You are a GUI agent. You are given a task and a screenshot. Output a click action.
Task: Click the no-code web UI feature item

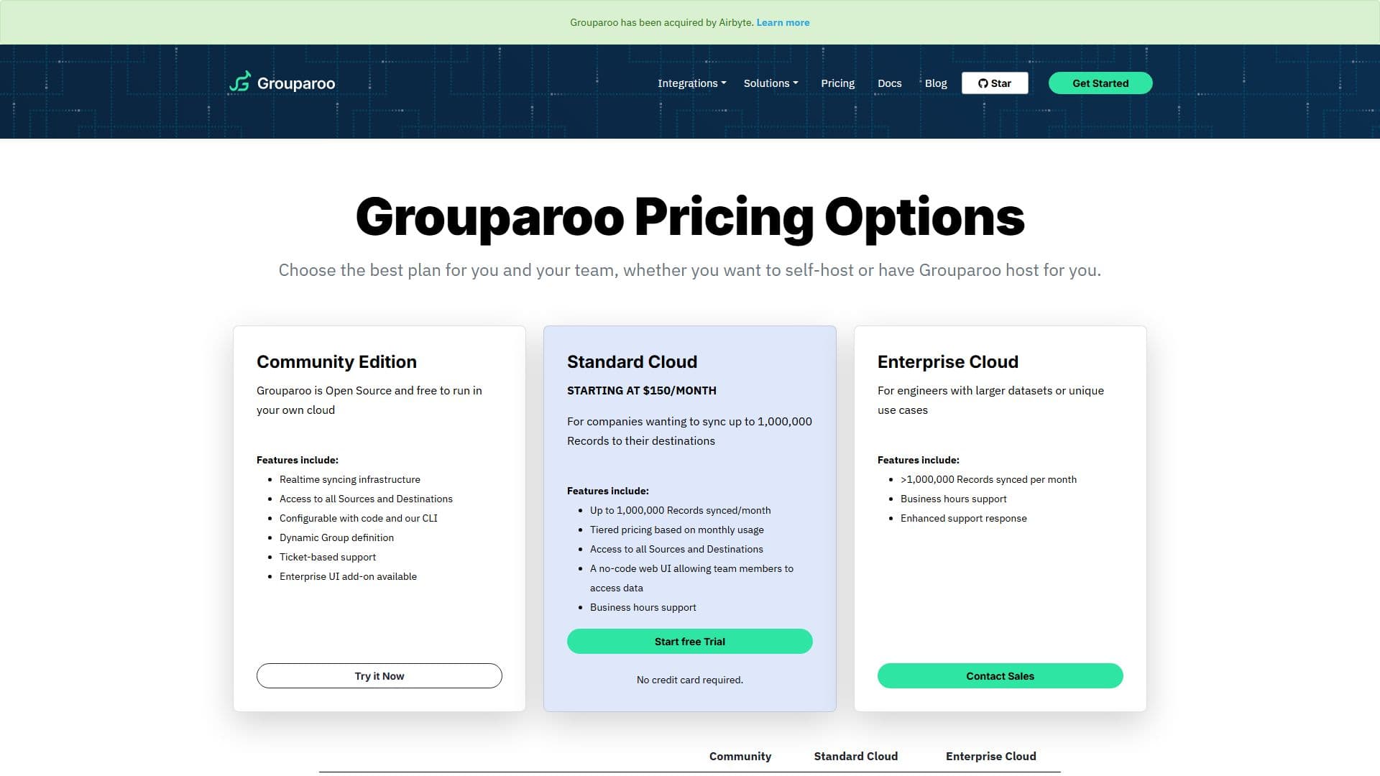point(691,578)
